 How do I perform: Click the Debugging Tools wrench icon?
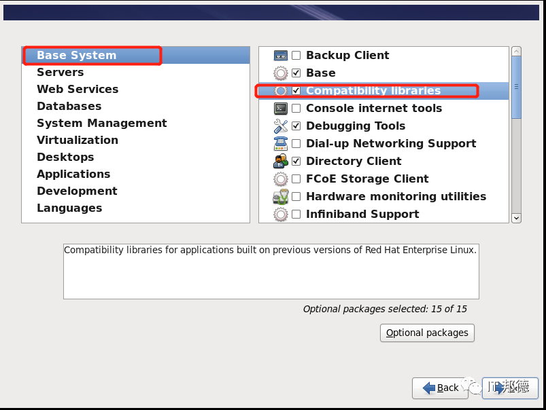coord(281,126)
